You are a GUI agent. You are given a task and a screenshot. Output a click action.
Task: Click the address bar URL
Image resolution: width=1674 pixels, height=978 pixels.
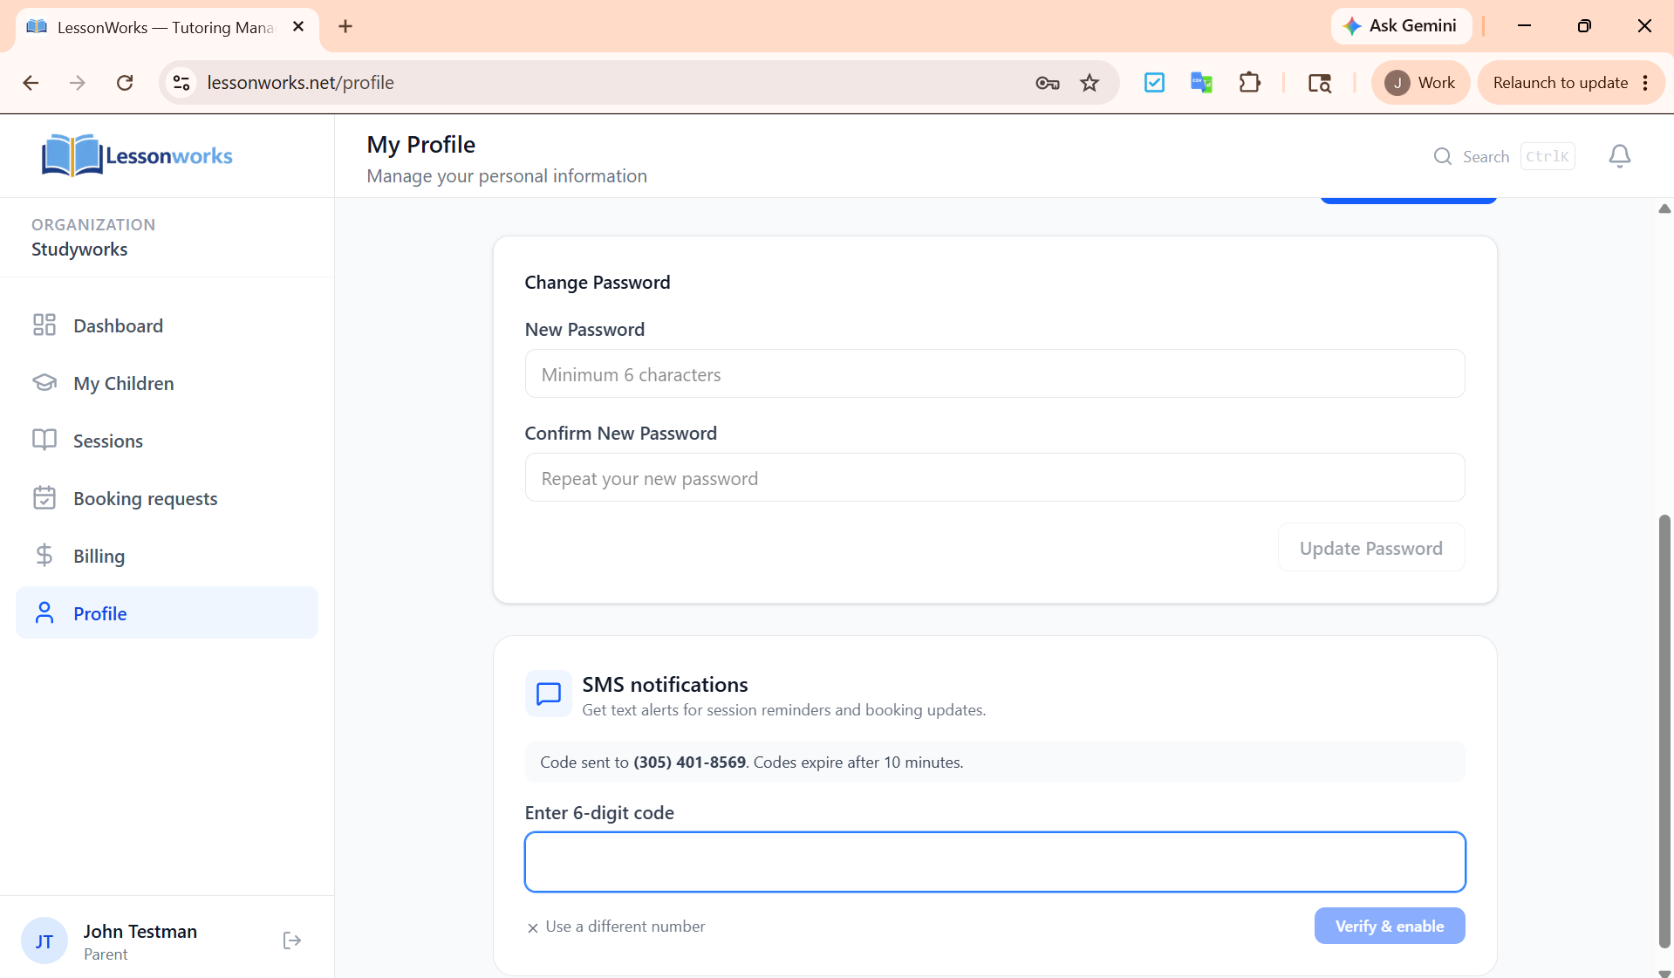300,83
